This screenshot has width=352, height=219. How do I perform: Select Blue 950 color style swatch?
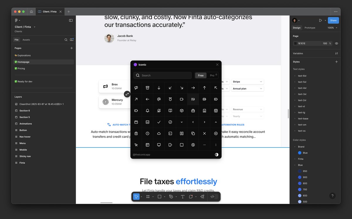click(300, 171)
